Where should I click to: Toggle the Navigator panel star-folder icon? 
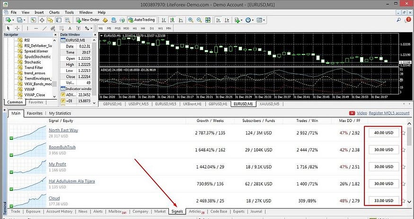[x=50, y=20]
